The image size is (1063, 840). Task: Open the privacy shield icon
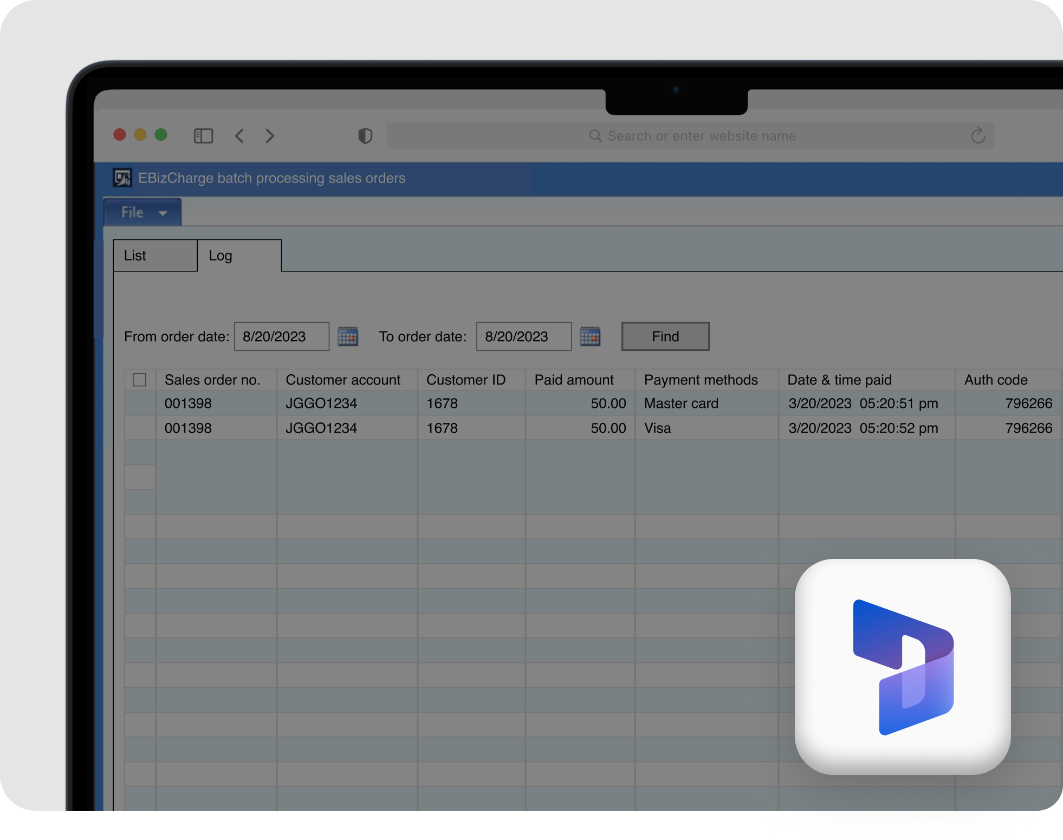point(365,136)
